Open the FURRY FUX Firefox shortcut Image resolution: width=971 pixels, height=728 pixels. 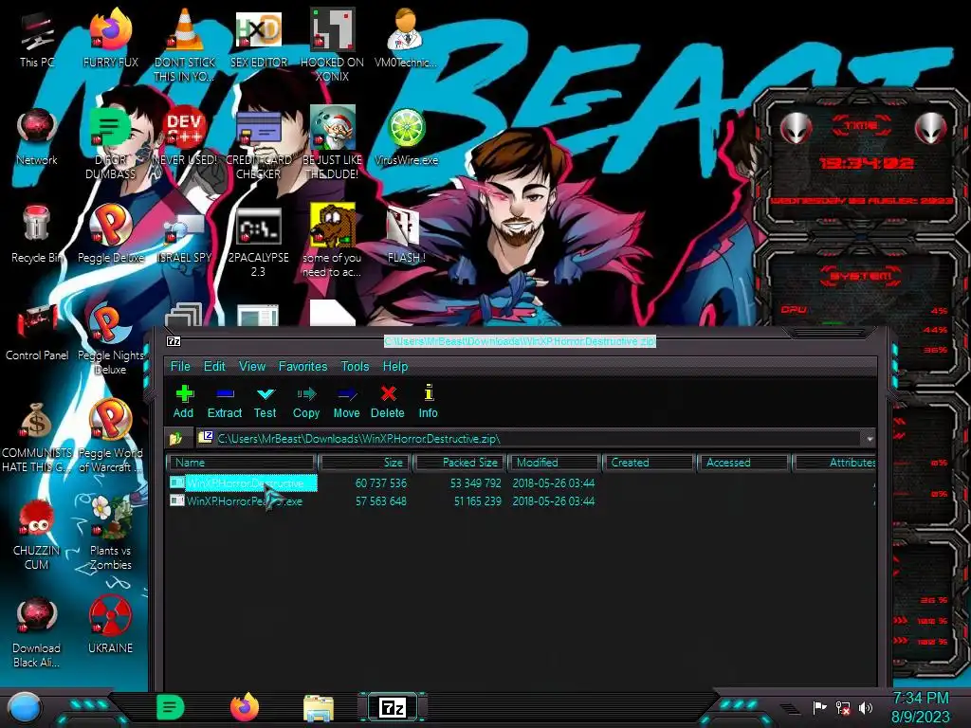111,38
